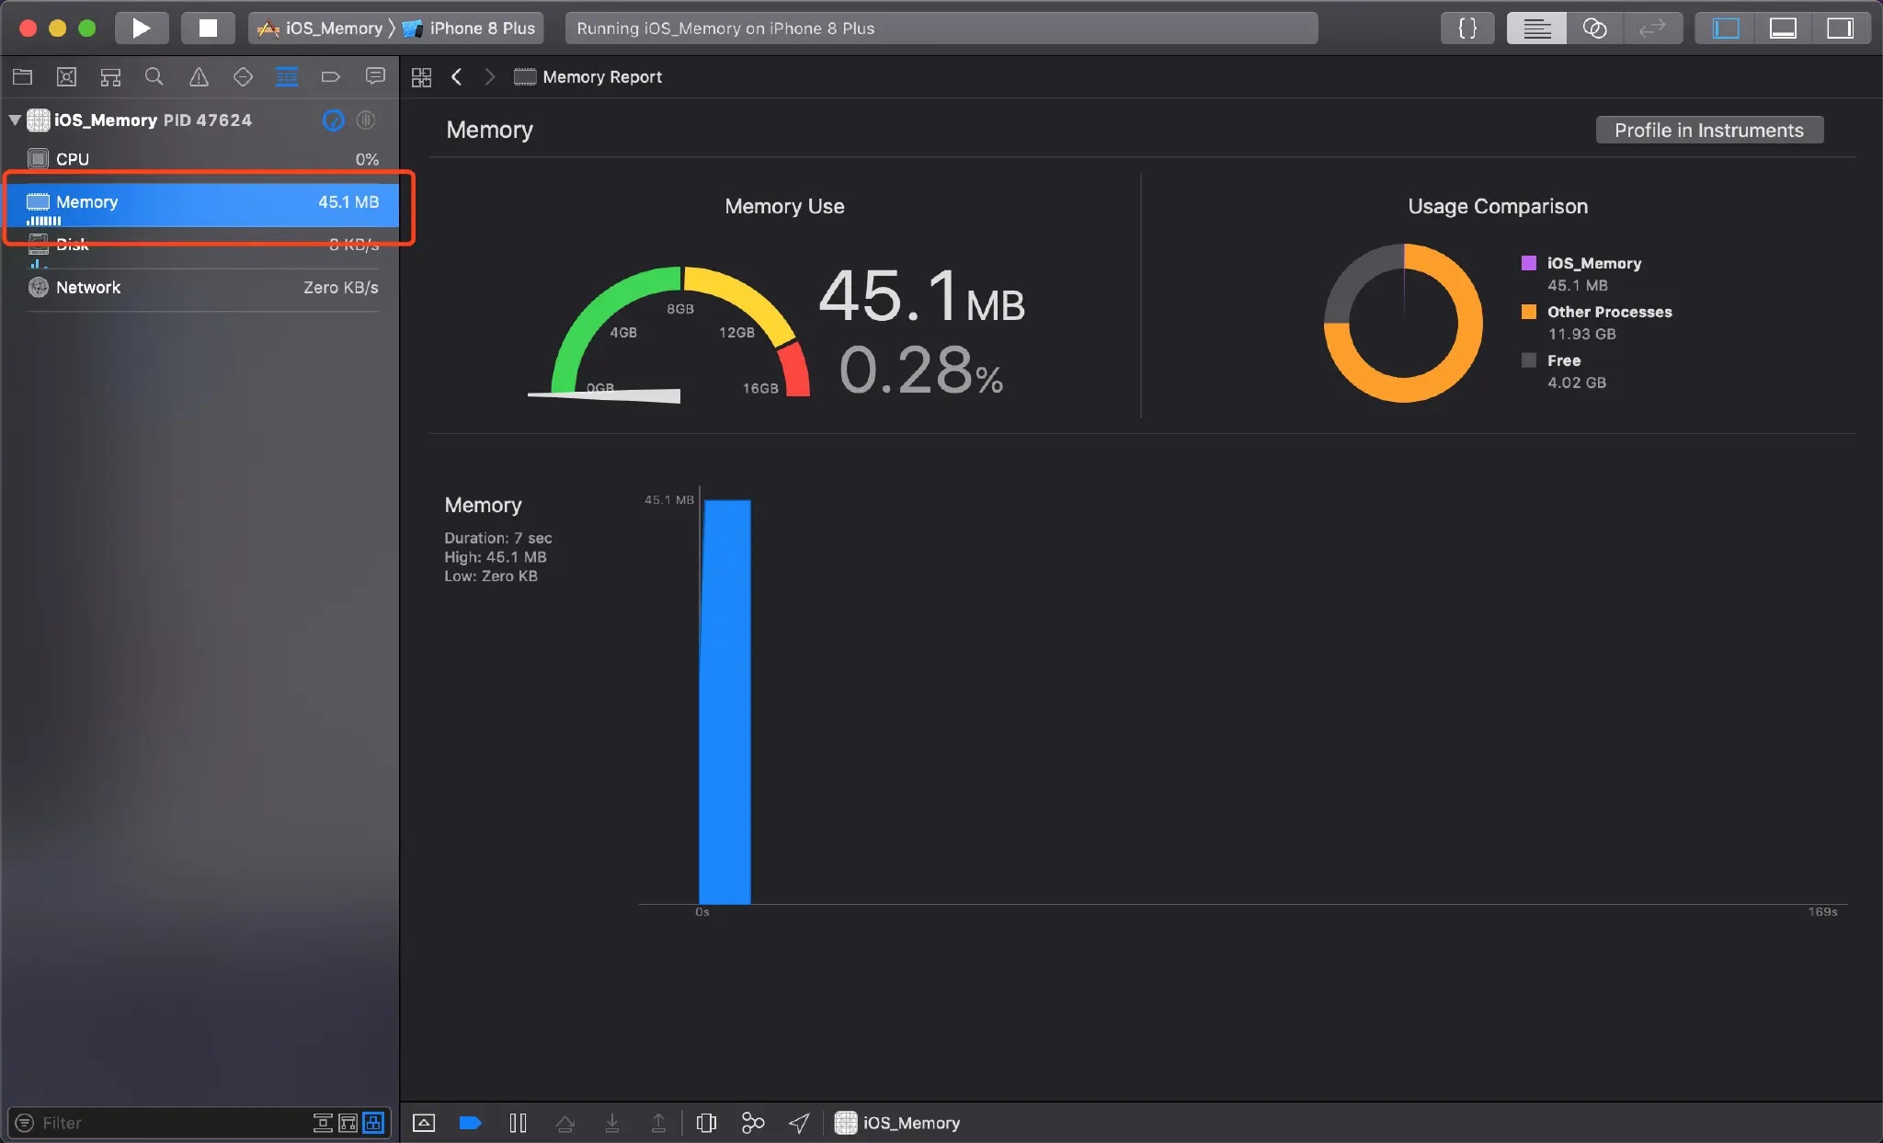Open the iPhone 8 Plus device selector
This screenshot has width=1883, height=1143.
pos(471,29)
